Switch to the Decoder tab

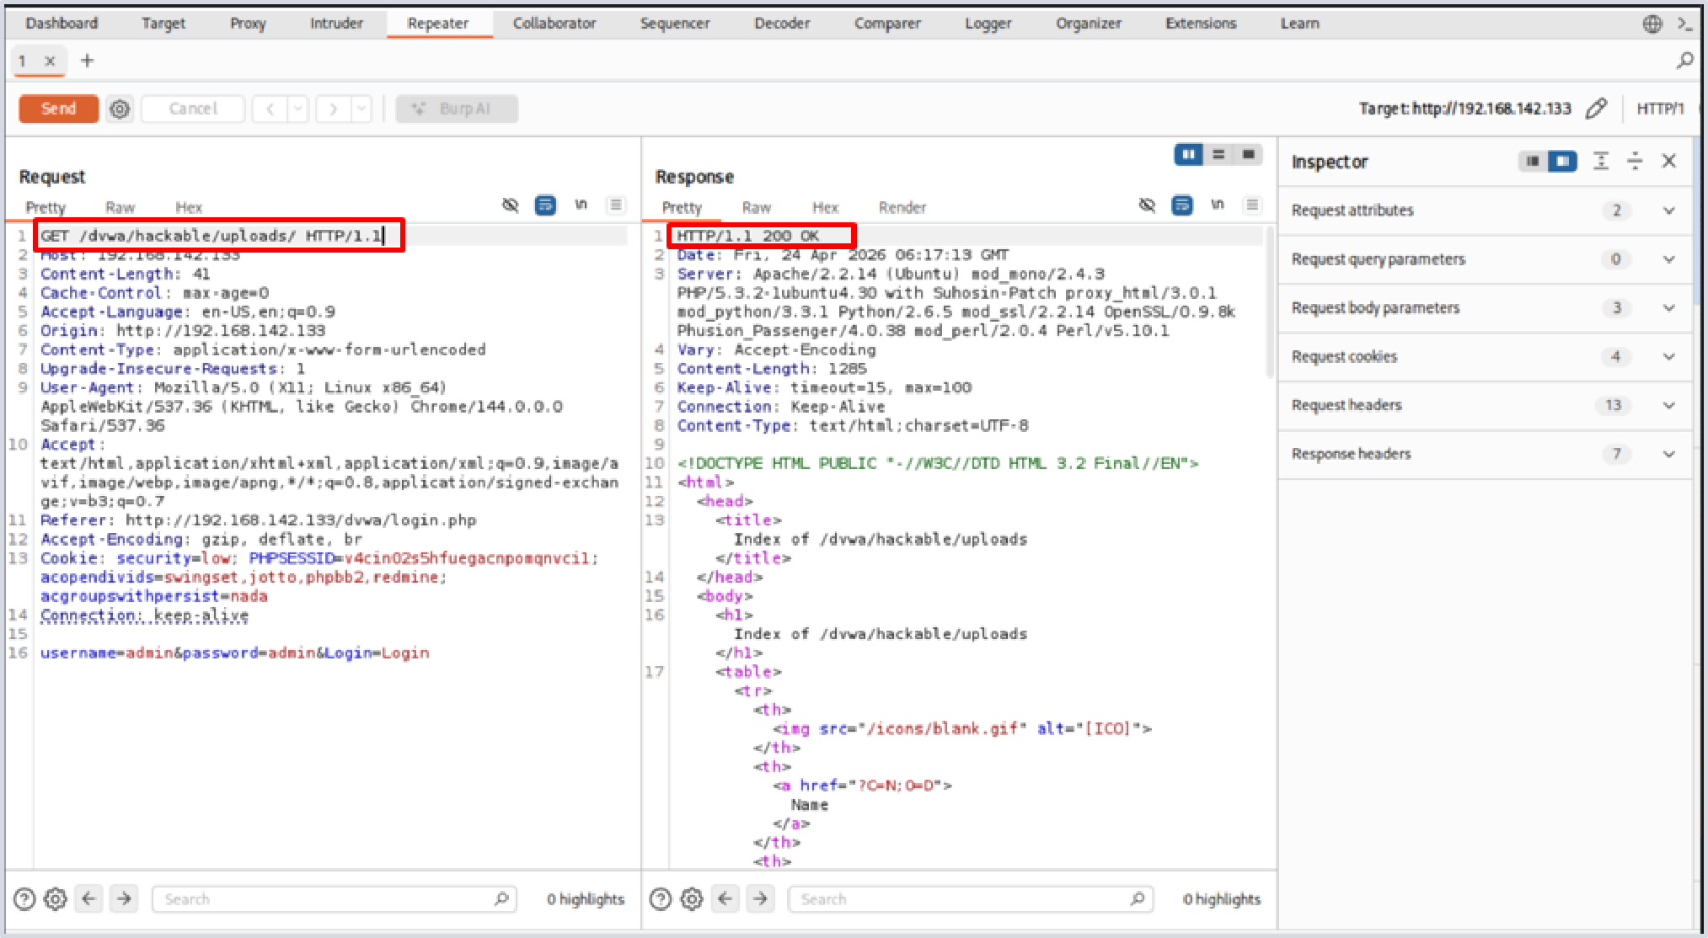tap(782, 24)
